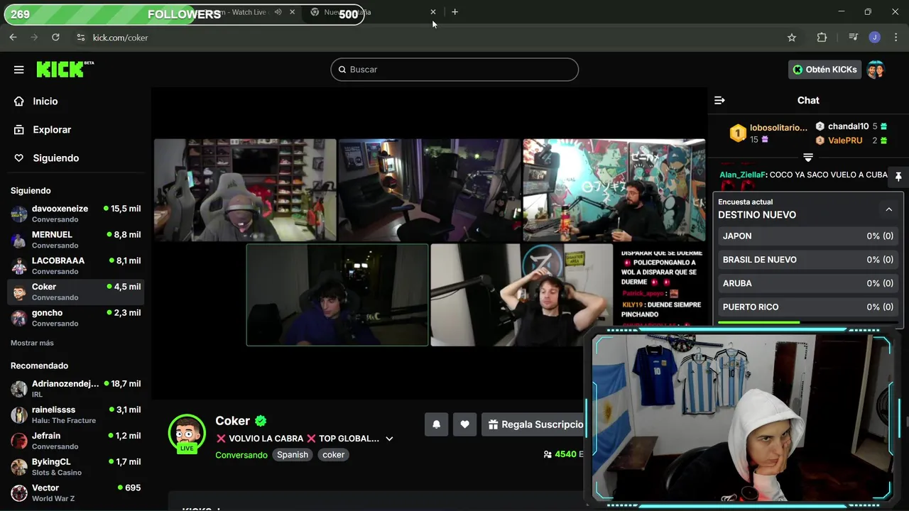Collapse the chat panel icon

point(719,101)
